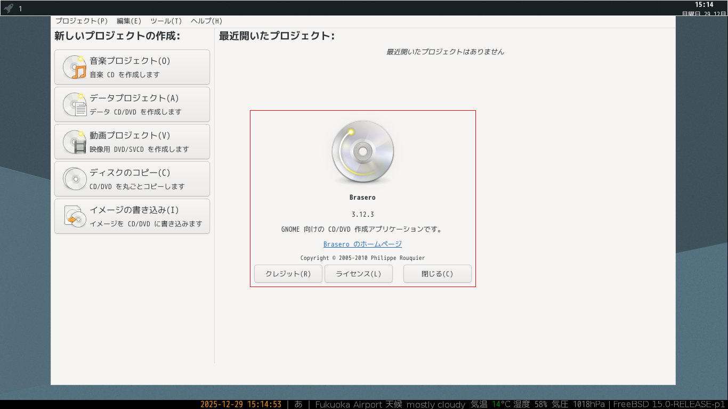Open the Brasero のホームページ link
728x409 pixels.
point(362,244)
